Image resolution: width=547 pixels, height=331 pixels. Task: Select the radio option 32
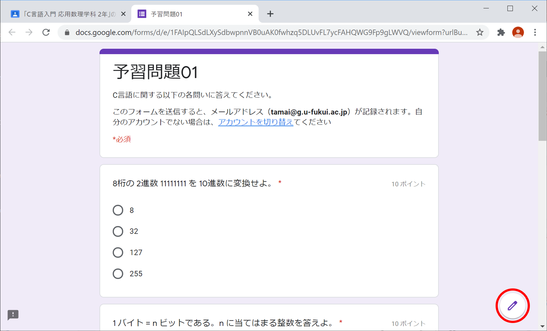pyautogui.click(x=118, y=231)
